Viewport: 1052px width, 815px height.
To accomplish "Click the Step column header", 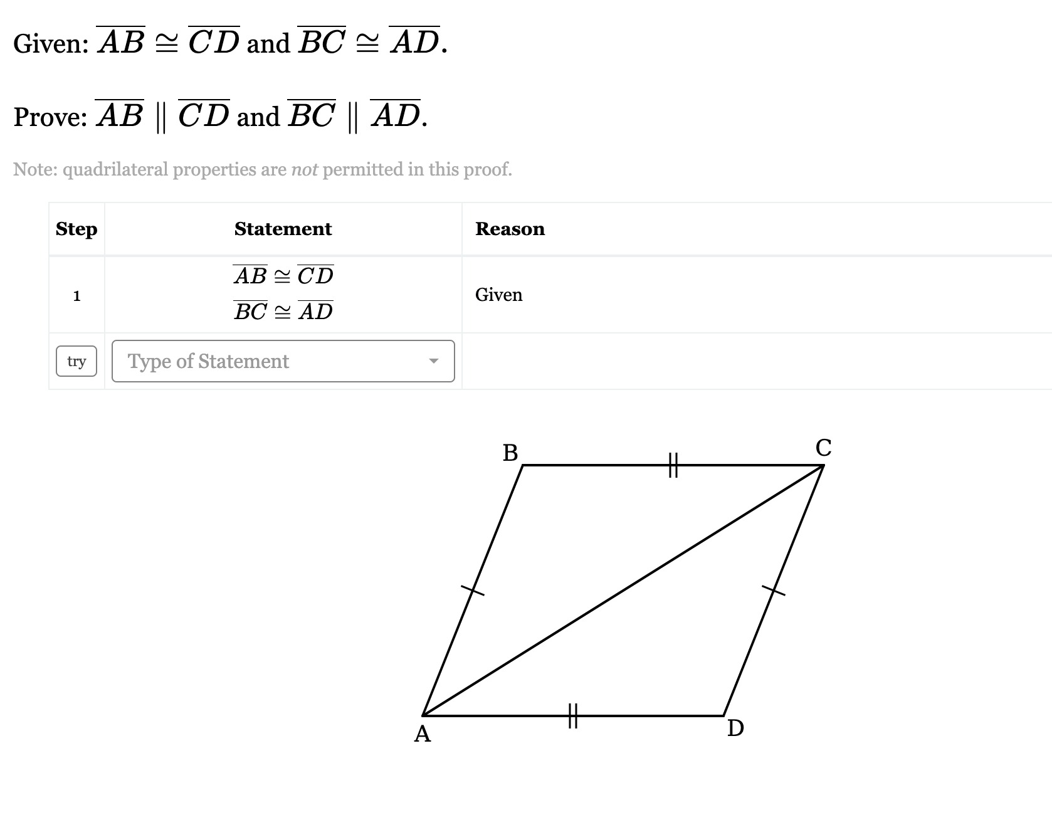I will click(x=76, y=229).
